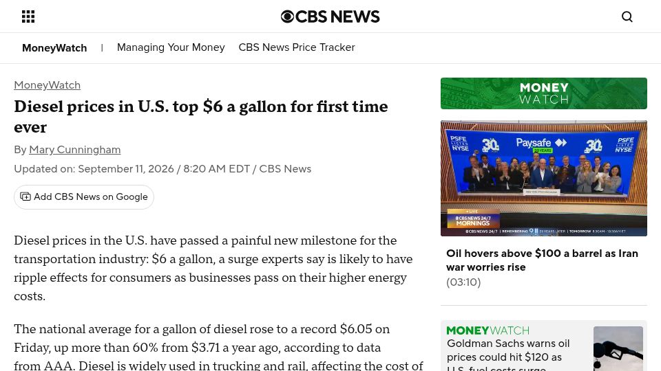Click the (03:10) video duration text
Viewport: 661px width, 371px height.
[x=463, y=282]
